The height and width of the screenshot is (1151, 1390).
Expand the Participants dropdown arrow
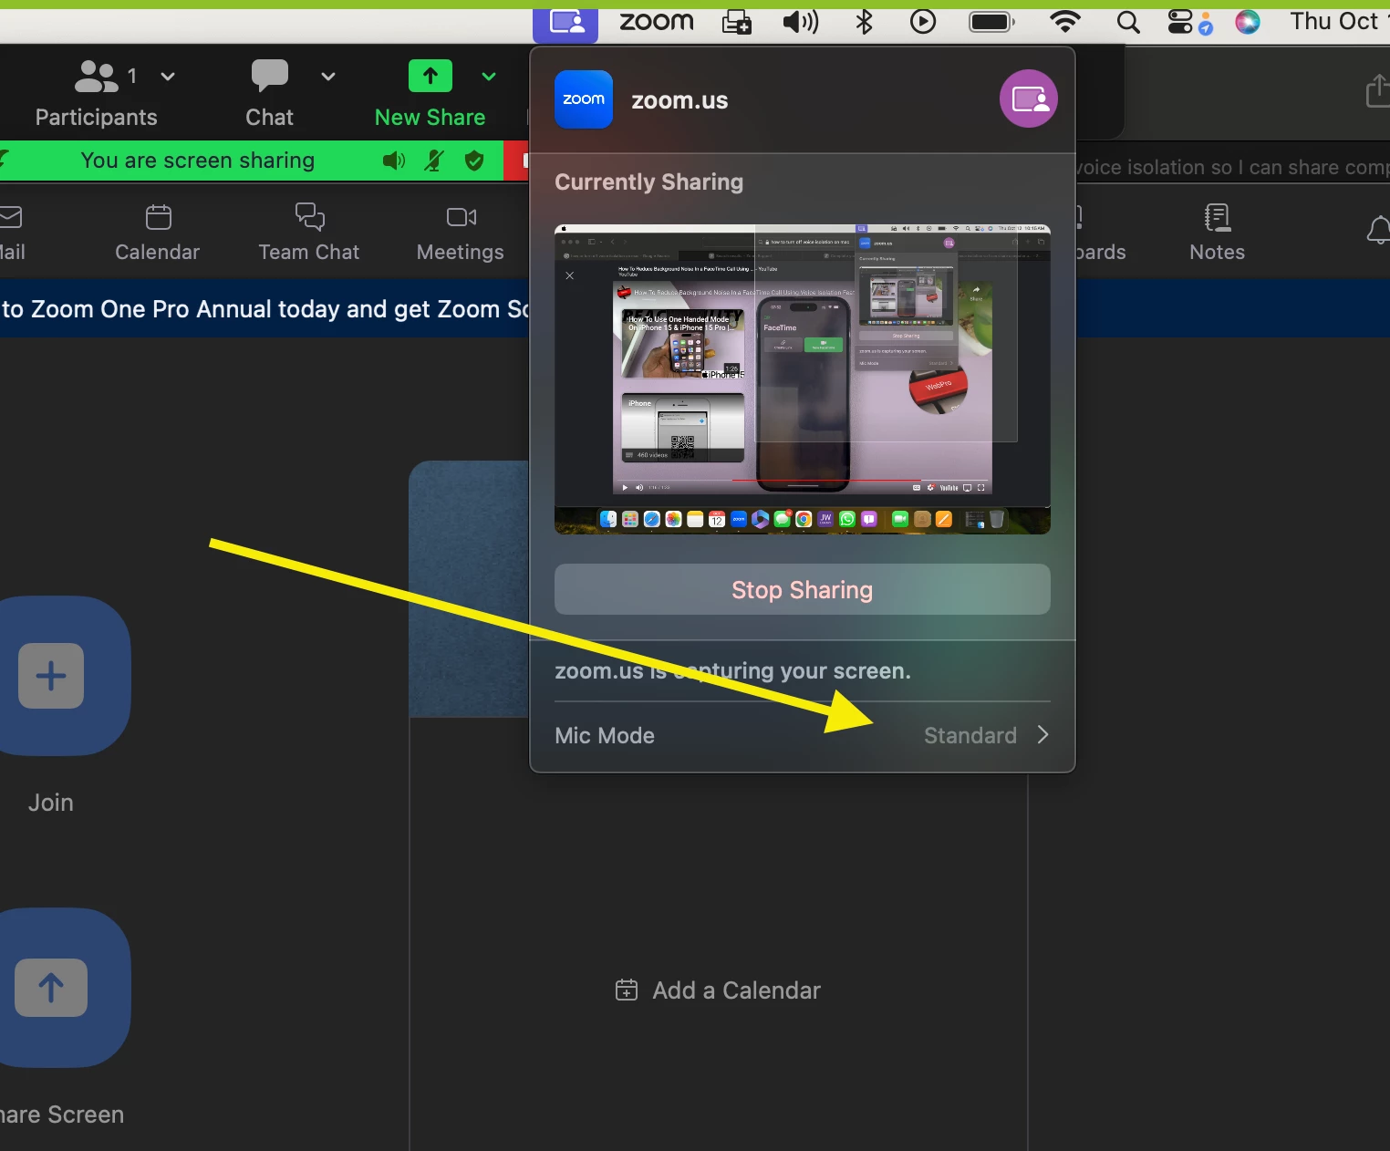click(168, 77)
